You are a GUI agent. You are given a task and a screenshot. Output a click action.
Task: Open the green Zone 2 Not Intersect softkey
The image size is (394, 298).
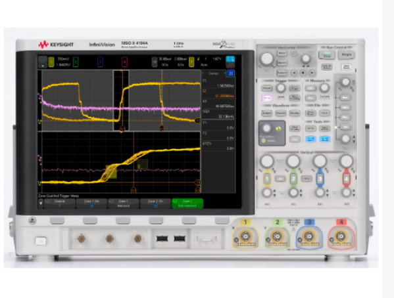pyautogui.click(x=187, y=203)
